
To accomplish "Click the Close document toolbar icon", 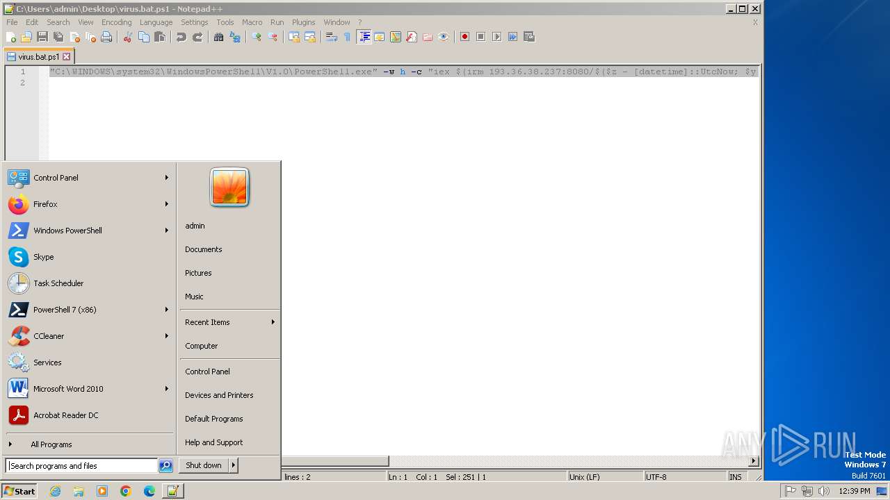I will [x=74, y=37].
